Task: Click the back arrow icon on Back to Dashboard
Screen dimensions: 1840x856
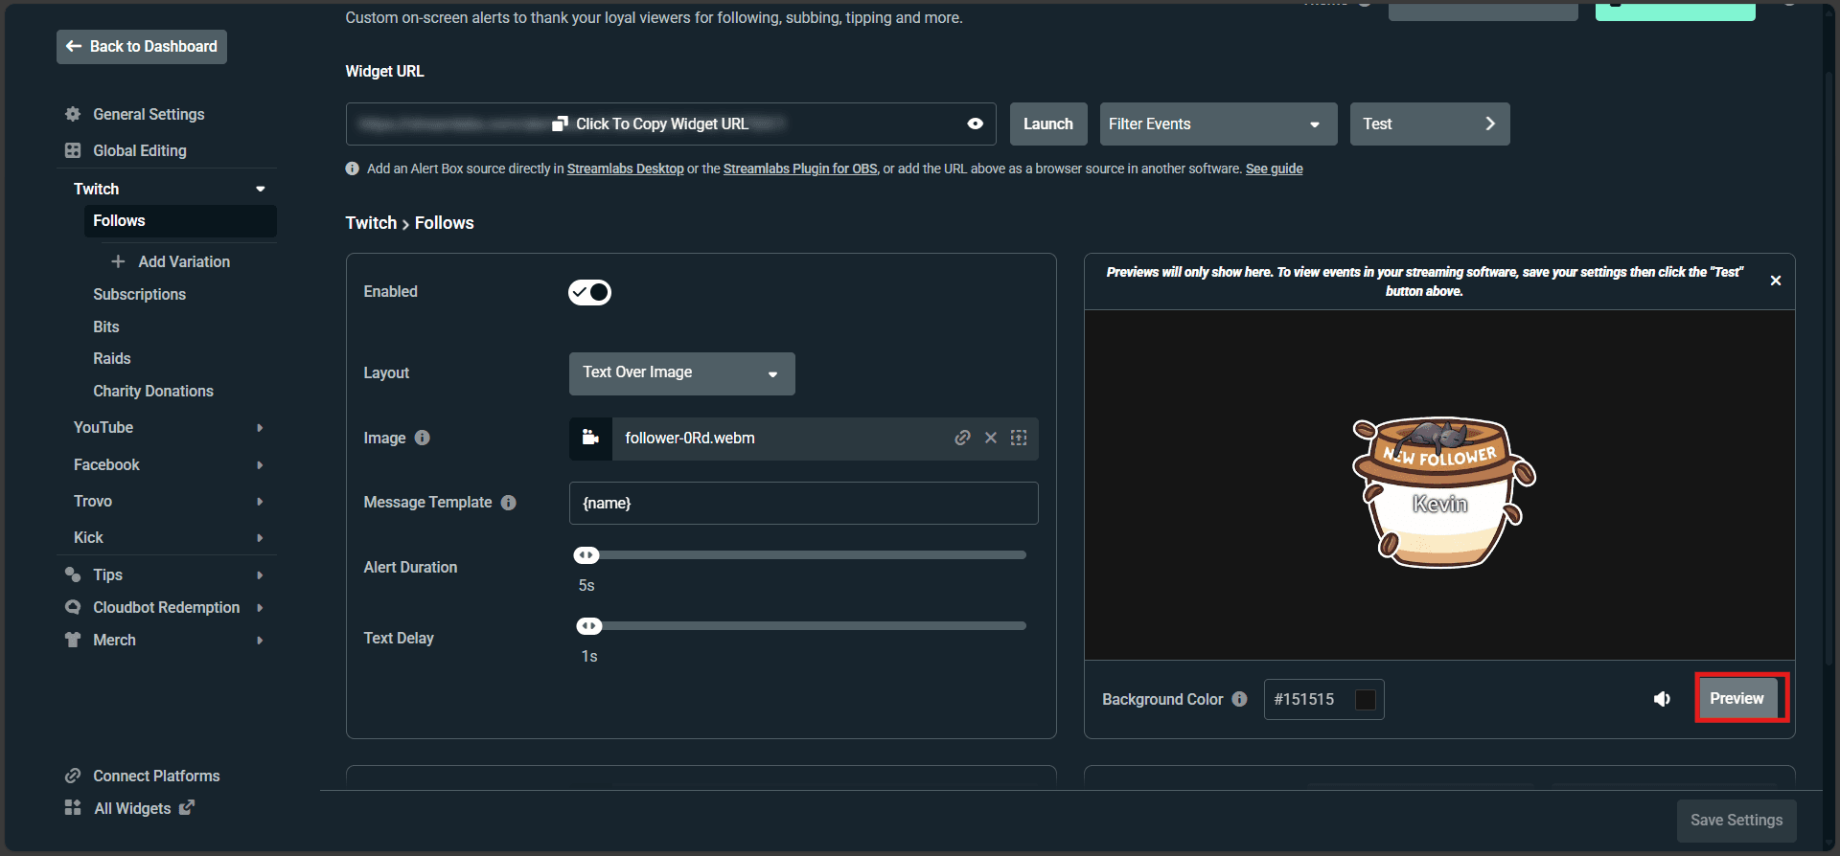Action: pyautogui.click(x=74, y=46)
